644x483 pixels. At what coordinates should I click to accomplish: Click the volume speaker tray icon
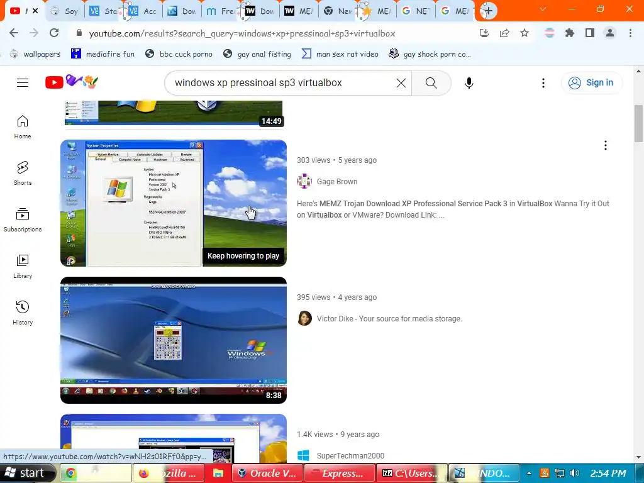575,473
